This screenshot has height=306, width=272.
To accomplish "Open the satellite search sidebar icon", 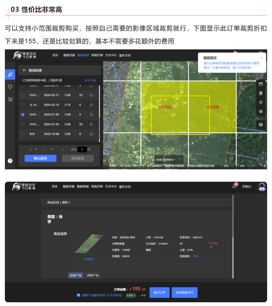I will click(x=10, y=75).
